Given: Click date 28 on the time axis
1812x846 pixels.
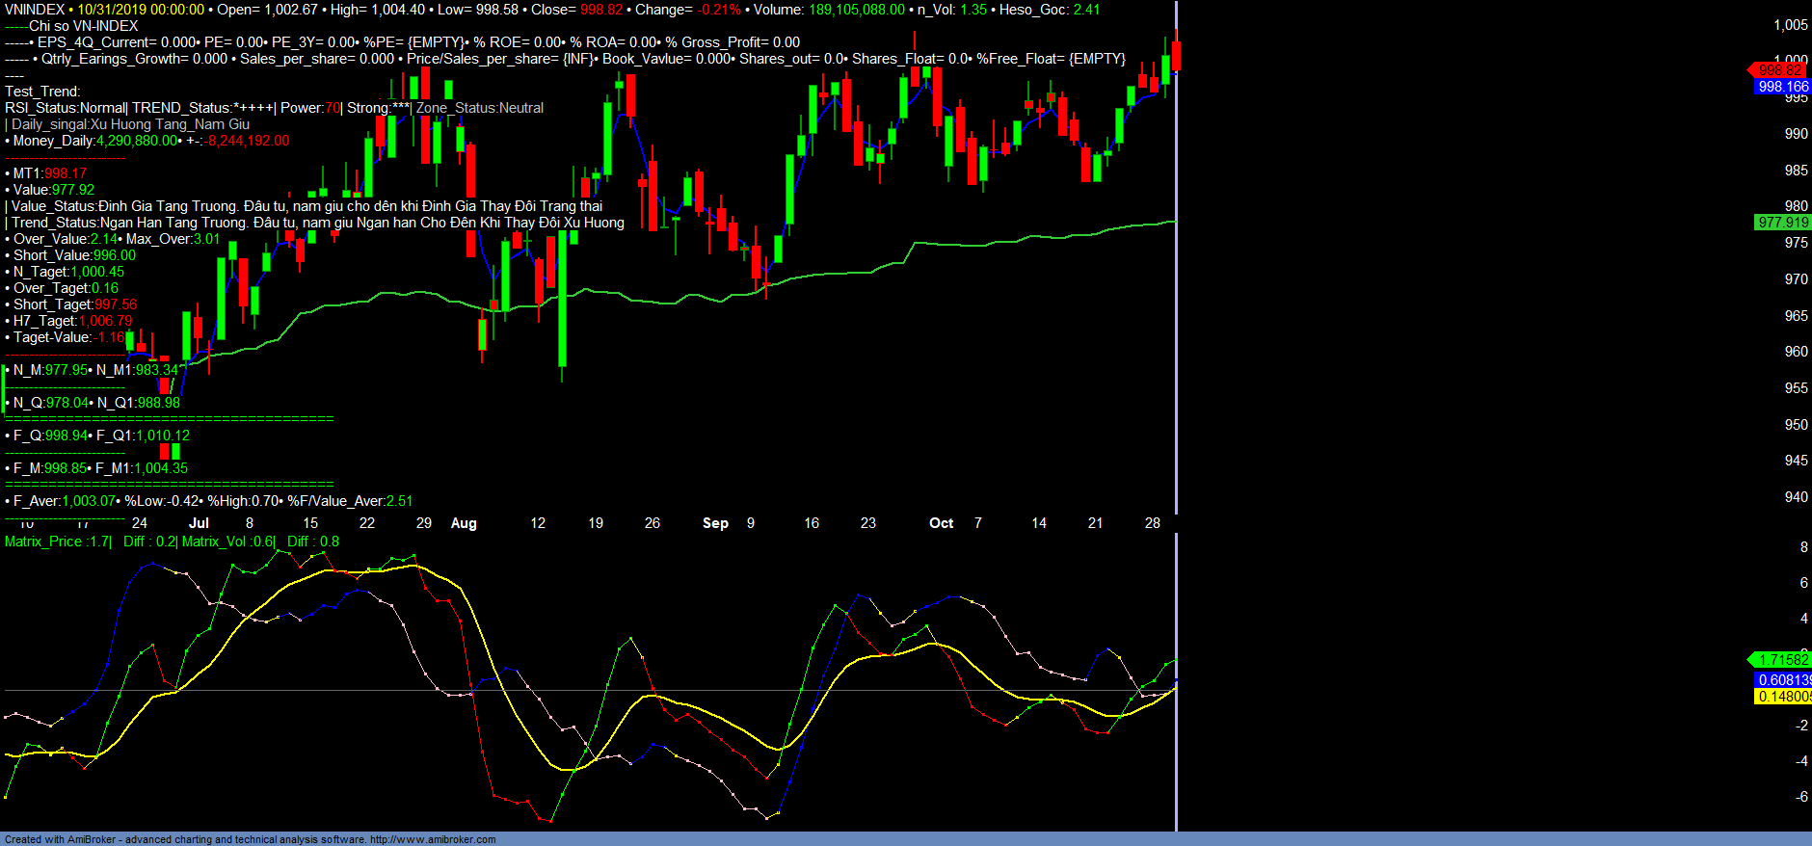Looking at the screenshot, I should 1152,523.
